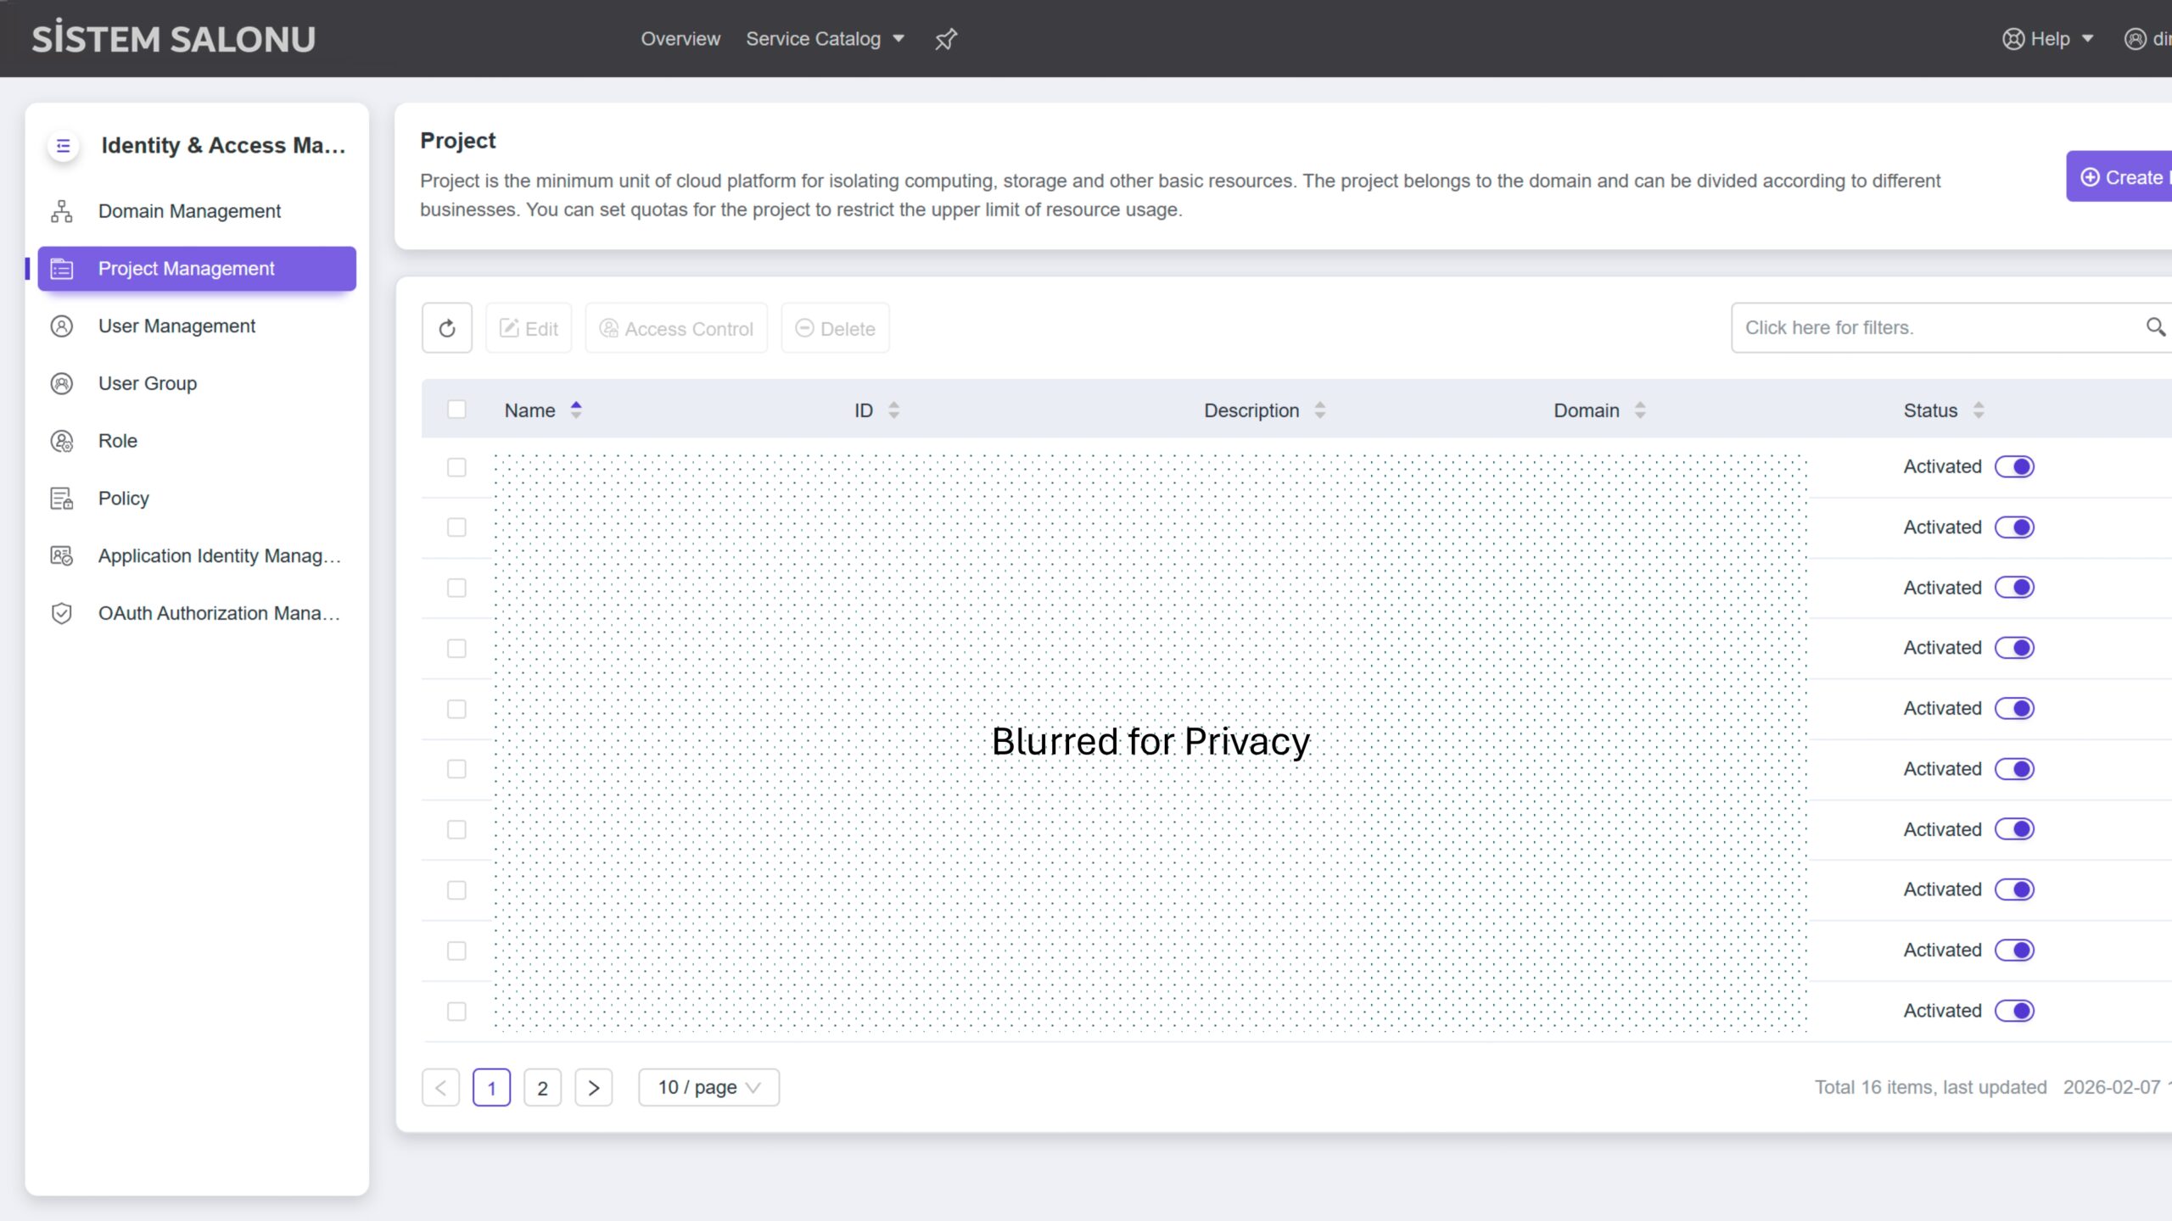2172x1221 pixels.
Task: Go to the Overview tab
Action: [680, 39]
